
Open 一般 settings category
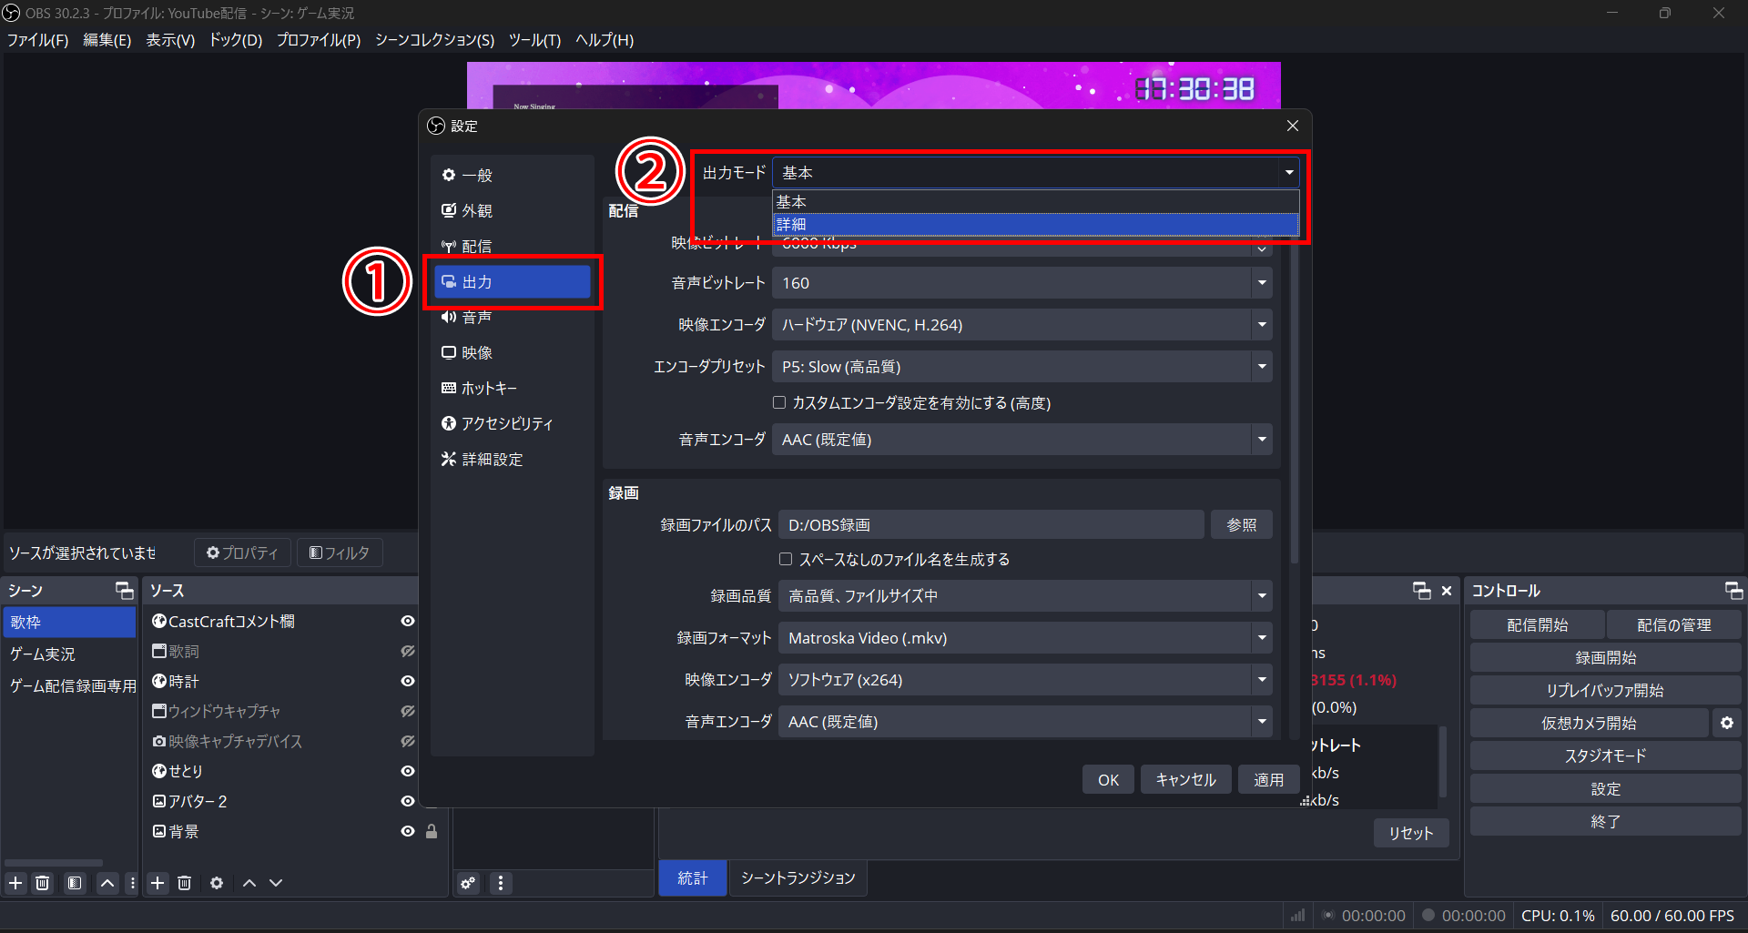coord(513,175)
